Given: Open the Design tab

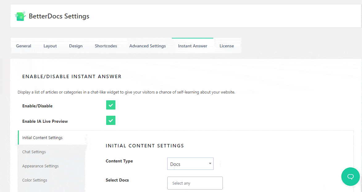Looking at the screenshot, I should coord(76,46).
